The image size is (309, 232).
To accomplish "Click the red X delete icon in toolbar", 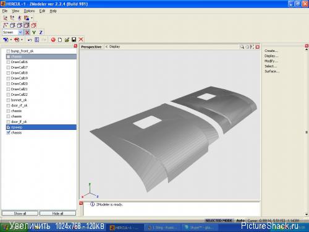I will tap(81, 40).
